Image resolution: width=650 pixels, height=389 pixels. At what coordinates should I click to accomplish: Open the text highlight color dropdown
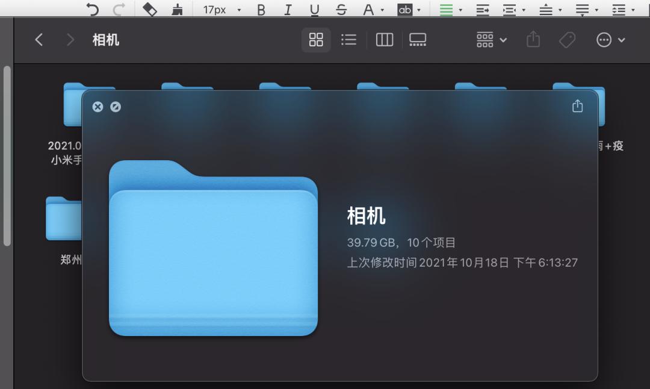click(410, 9)
